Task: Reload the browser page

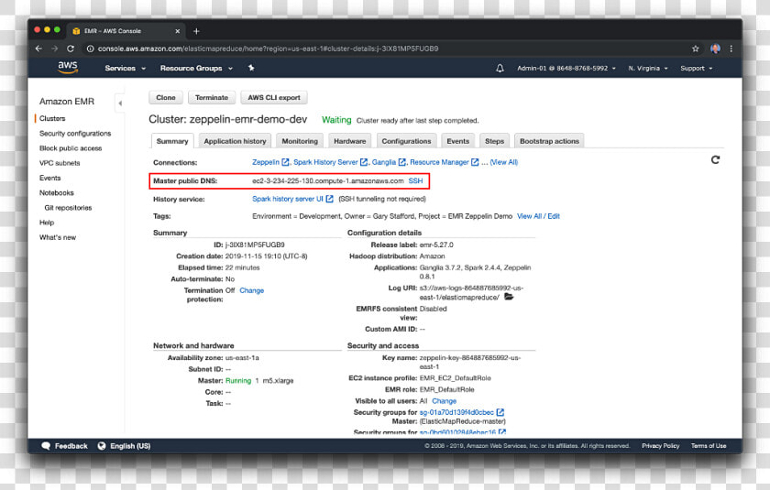Action: [x=71, y=49]
